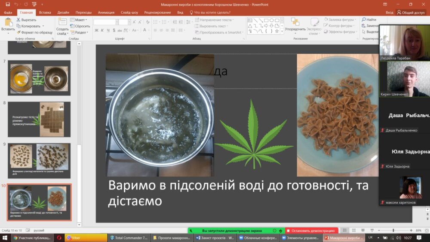Image resolution: width=430 pixels, height=242 pixels.
Task: Click spell check icon in status bar
Action: tap(28, 230)
